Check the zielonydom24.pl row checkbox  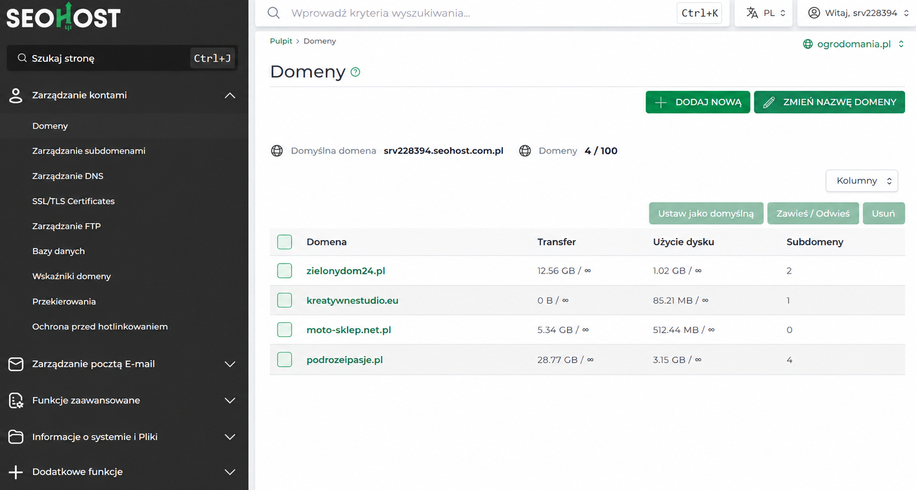pos(284,271)
